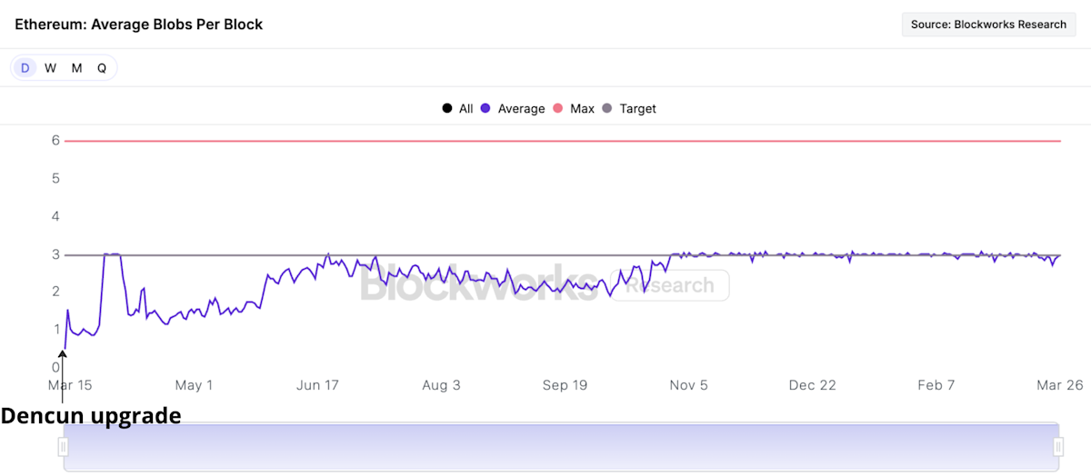
Task: Click the right range slider handle
Action: click(1058, 447)
